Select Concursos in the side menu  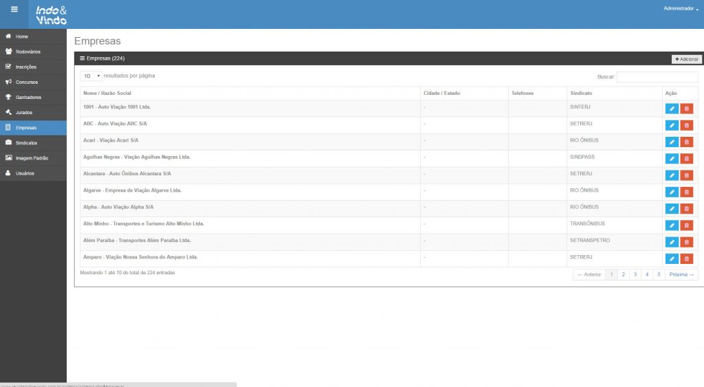tap(27, 82)
